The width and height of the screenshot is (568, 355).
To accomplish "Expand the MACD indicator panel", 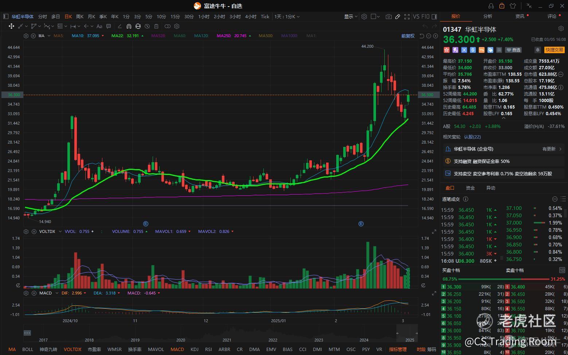I will coord(434,293).
